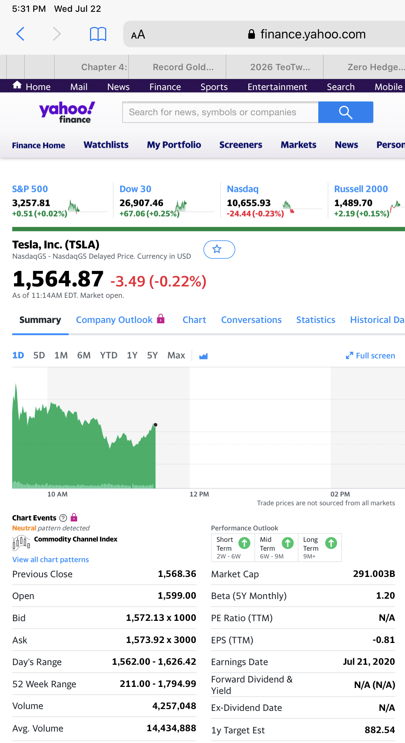405x743 pixels.
Task: Expand chart via Full screen link
Action: (x=370, y=356)
